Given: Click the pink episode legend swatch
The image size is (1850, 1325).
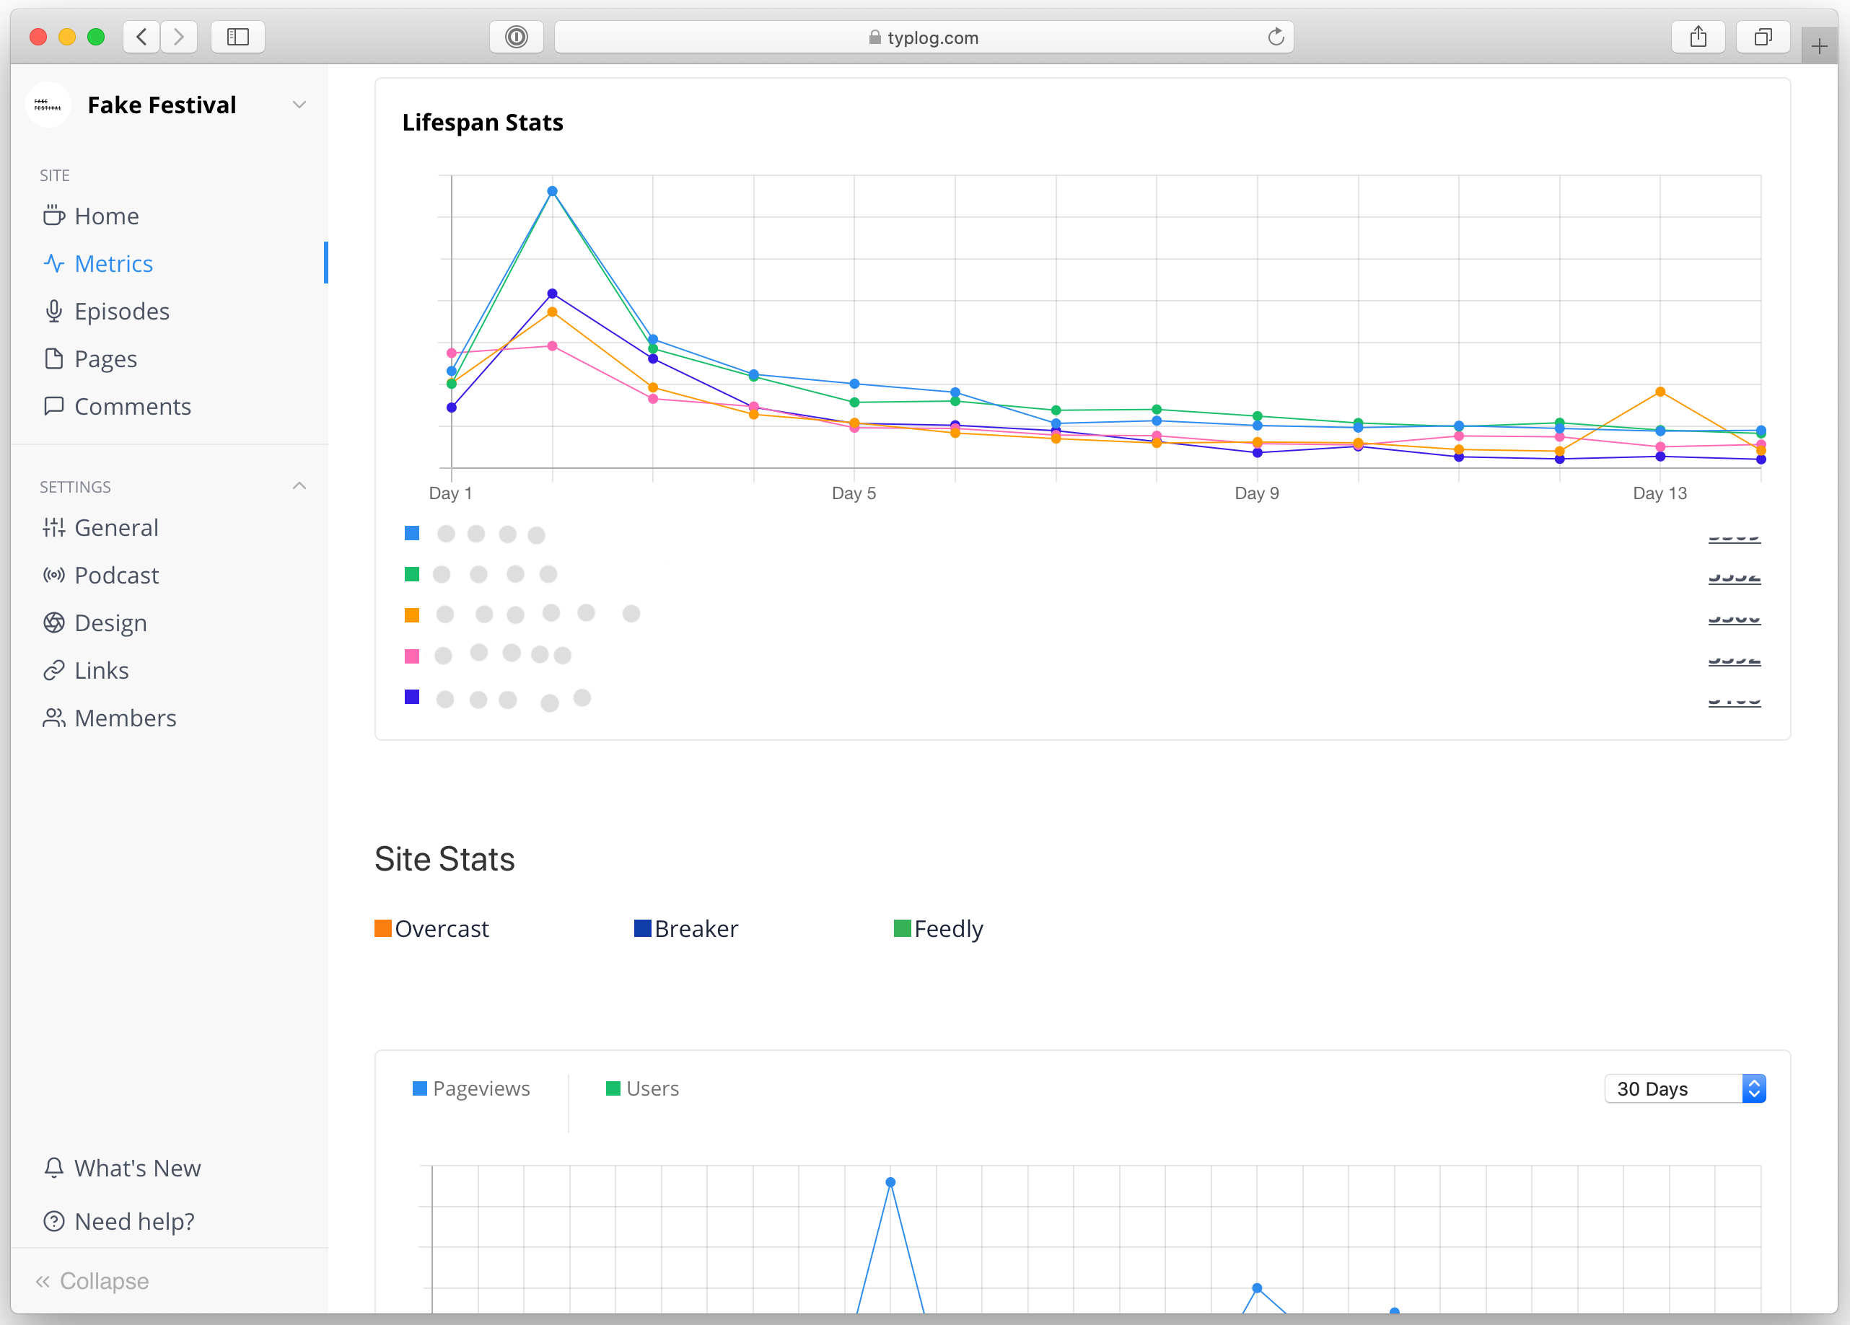Looking at the screenshot, I should 412,656.
